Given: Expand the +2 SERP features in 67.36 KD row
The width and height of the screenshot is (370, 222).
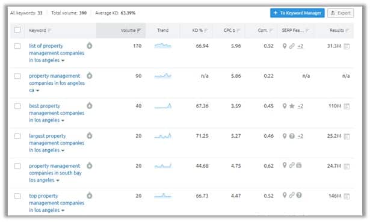Looking at the screenshot, I should point(300,106).
